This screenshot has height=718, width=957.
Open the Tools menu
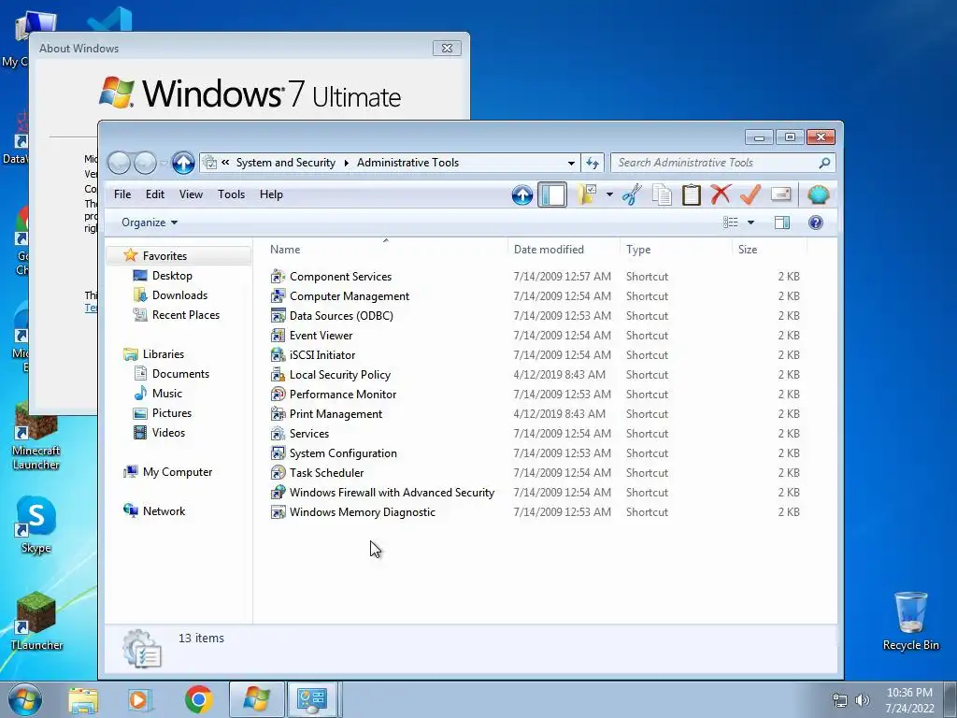click(x=231, y=194)
